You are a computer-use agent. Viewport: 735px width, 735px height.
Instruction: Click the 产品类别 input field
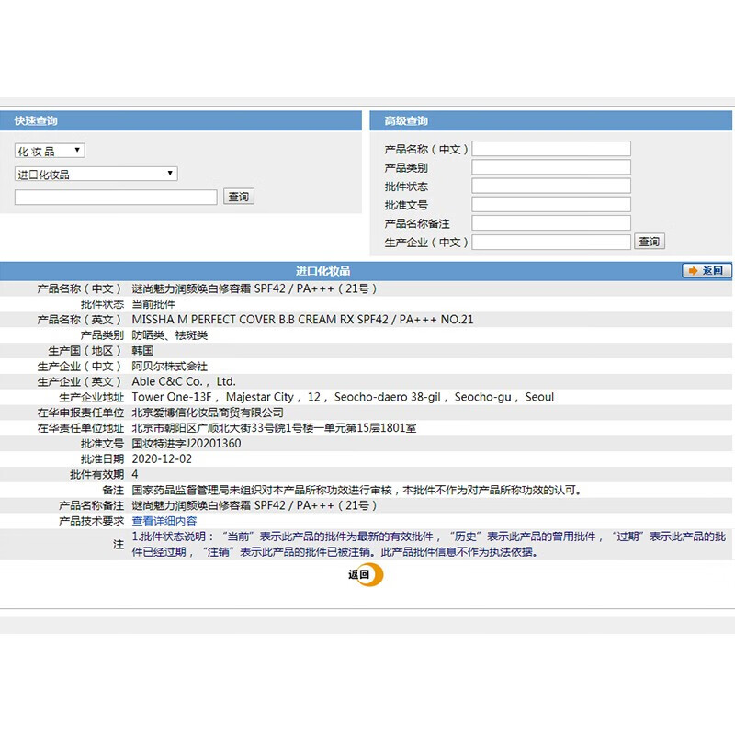click(x=551, y=167)
